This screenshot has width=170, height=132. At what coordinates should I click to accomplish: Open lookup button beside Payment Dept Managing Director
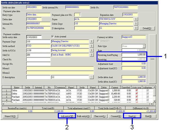click(92, 41)
